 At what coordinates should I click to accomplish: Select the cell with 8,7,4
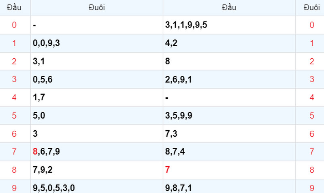tap(175, 152)
